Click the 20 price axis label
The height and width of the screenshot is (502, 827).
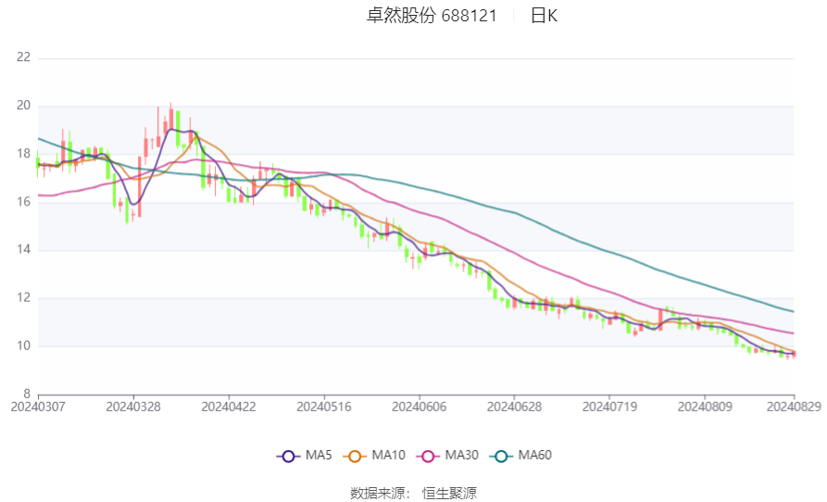click(24, 106)
